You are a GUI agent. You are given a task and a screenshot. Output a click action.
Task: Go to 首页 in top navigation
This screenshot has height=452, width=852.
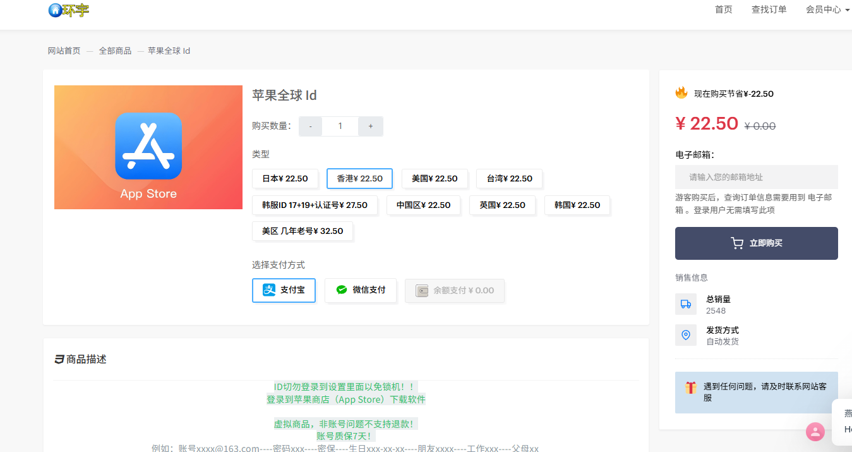point(724,9)
